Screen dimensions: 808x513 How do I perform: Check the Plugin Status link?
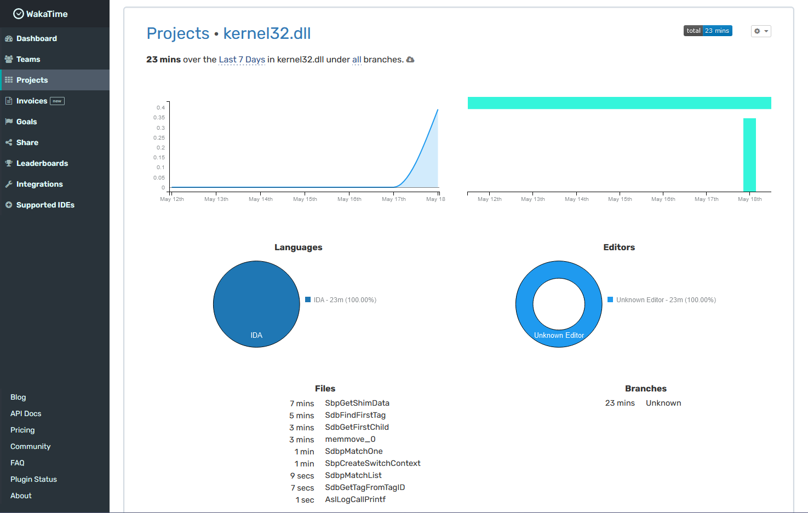pos(33,479)
